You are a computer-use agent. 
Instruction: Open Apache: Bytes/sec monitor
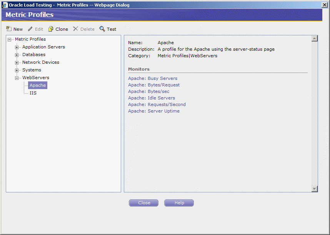point(148,91)
